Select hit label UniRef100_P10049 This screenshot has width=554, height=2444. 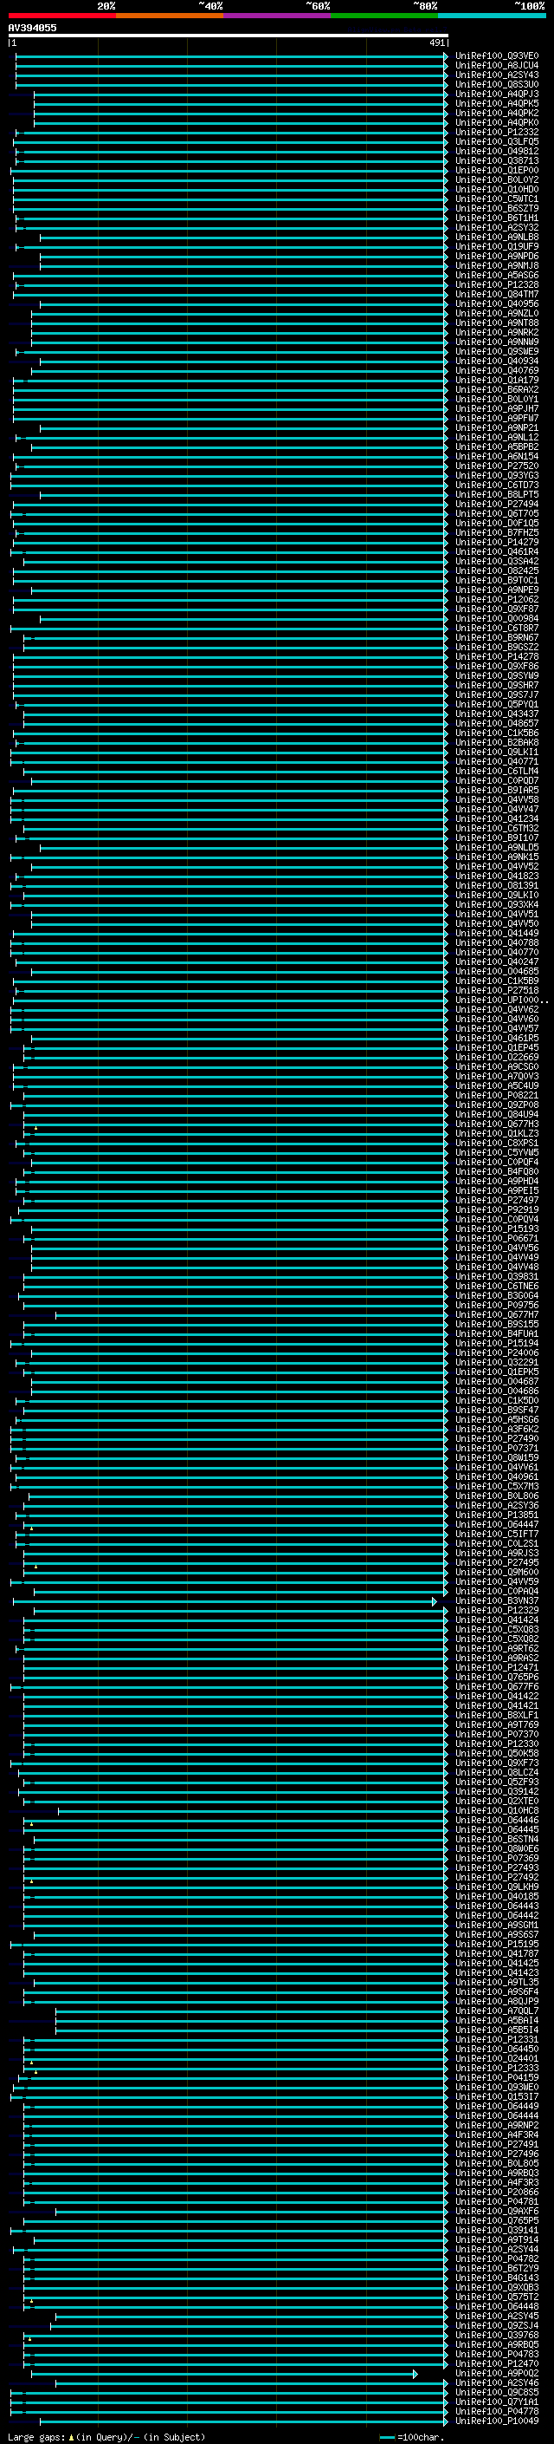(x=496, y=2421)
